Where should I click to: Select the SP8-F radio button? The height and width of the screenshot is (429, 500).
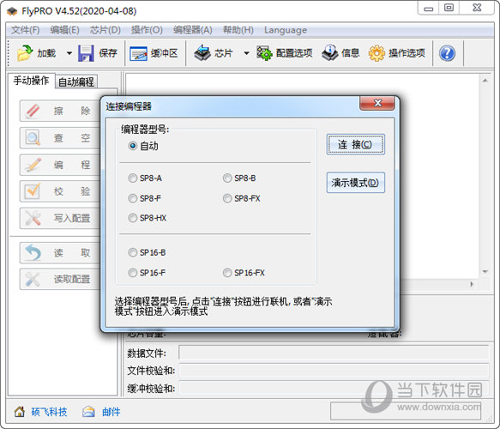[x=133, y=198]
